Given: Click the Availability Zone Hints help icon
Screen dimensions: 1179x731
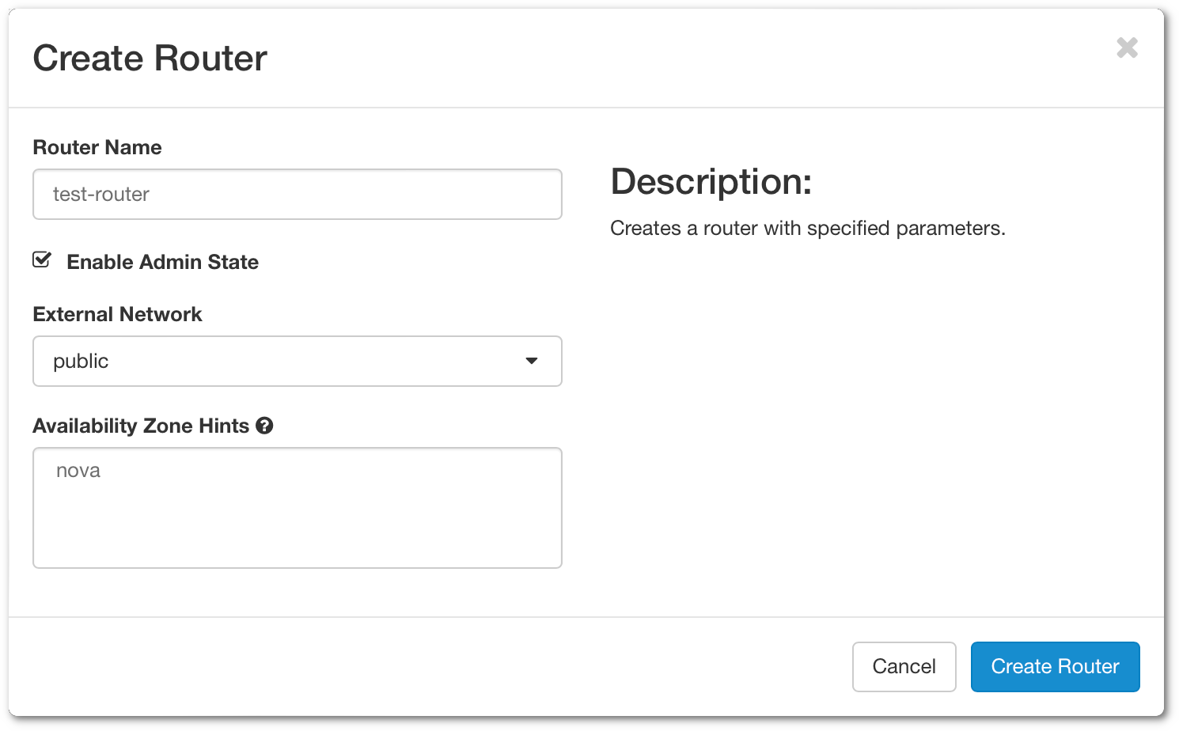Looking at the screenshot, I should (x=265, y=426).
